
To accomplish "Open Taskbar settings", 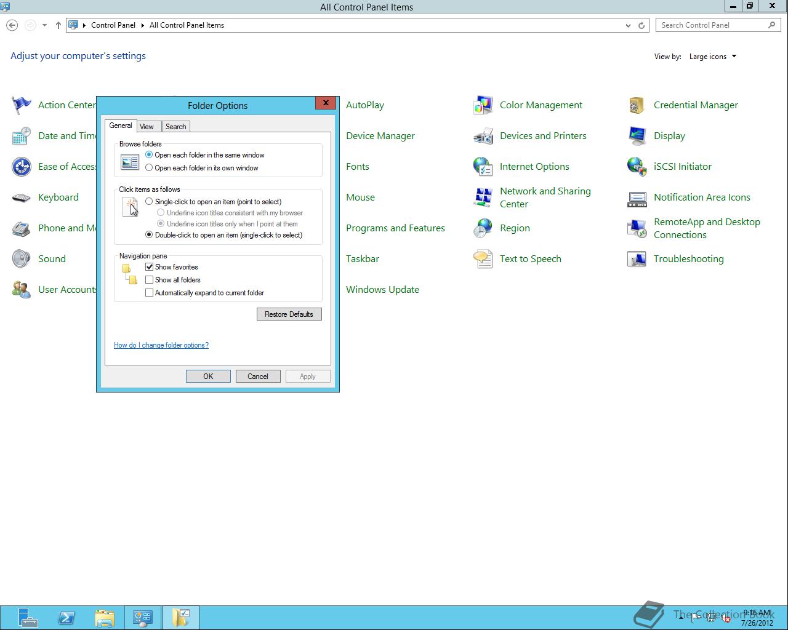I will [363, 259].
